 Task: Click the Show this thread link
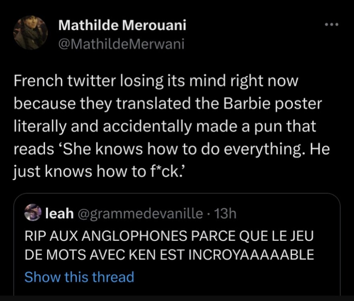(79, 277)
